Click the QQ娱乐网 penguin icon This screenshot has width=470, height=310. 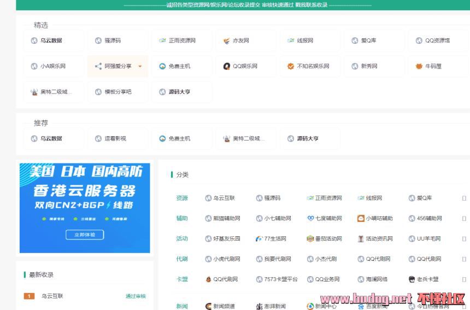[226, 66]
